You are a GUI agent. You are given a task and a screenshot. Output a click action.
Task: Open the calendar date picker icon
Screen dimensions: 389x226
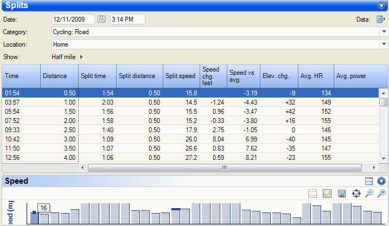(x=101, y=19)
